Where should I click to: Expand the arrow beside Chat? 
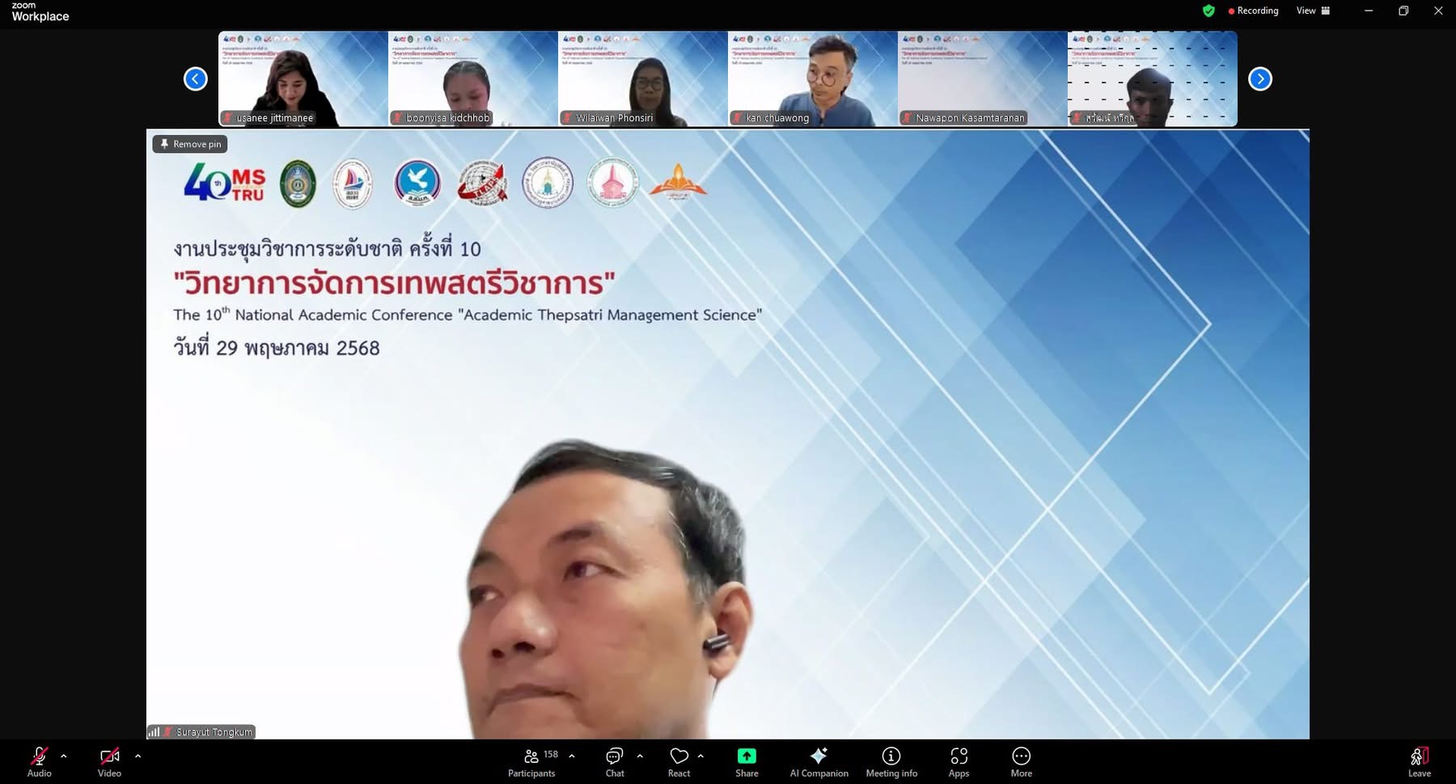[x=640, y=756]
